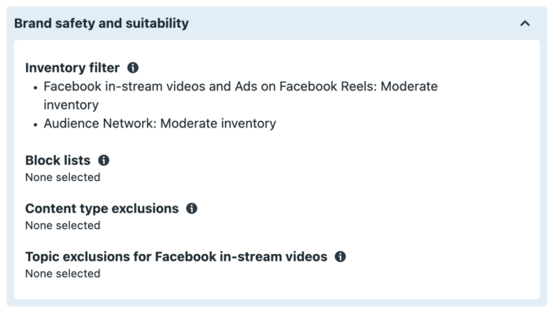Viewport: 551px width, 313px height.
Task: Select the Inventory filter heading
Action: (72, 68)
